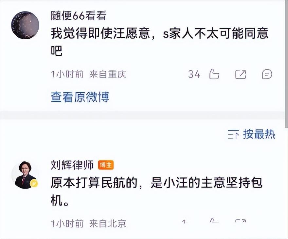Viewport: 288px width, 239px height.
Task: Click the cut-off like count on 刘辉律师's comment
Action: point(185,222)
